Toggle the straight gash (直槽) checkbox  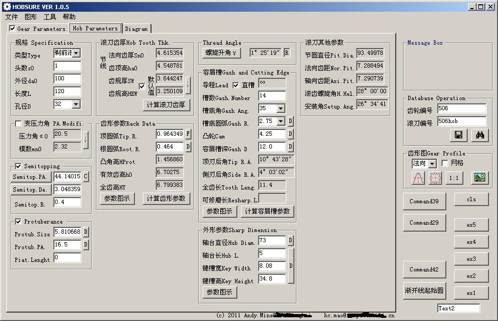(236, 85)
